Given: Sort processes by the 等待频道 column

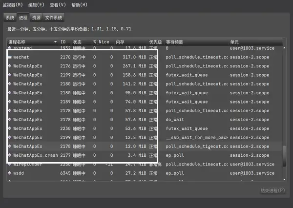Looking at the screenshot, I should click(x=174, y=42).
